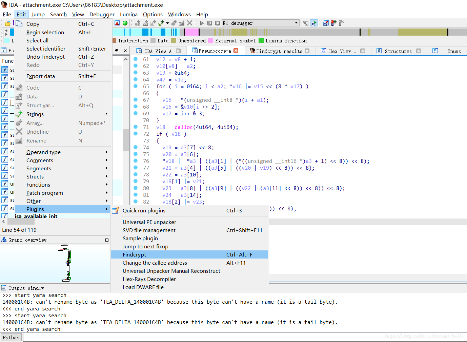Click the Array asterisk toolbar icon
Image resolution: width=467 pixels, height=342 pixels.
174,23
